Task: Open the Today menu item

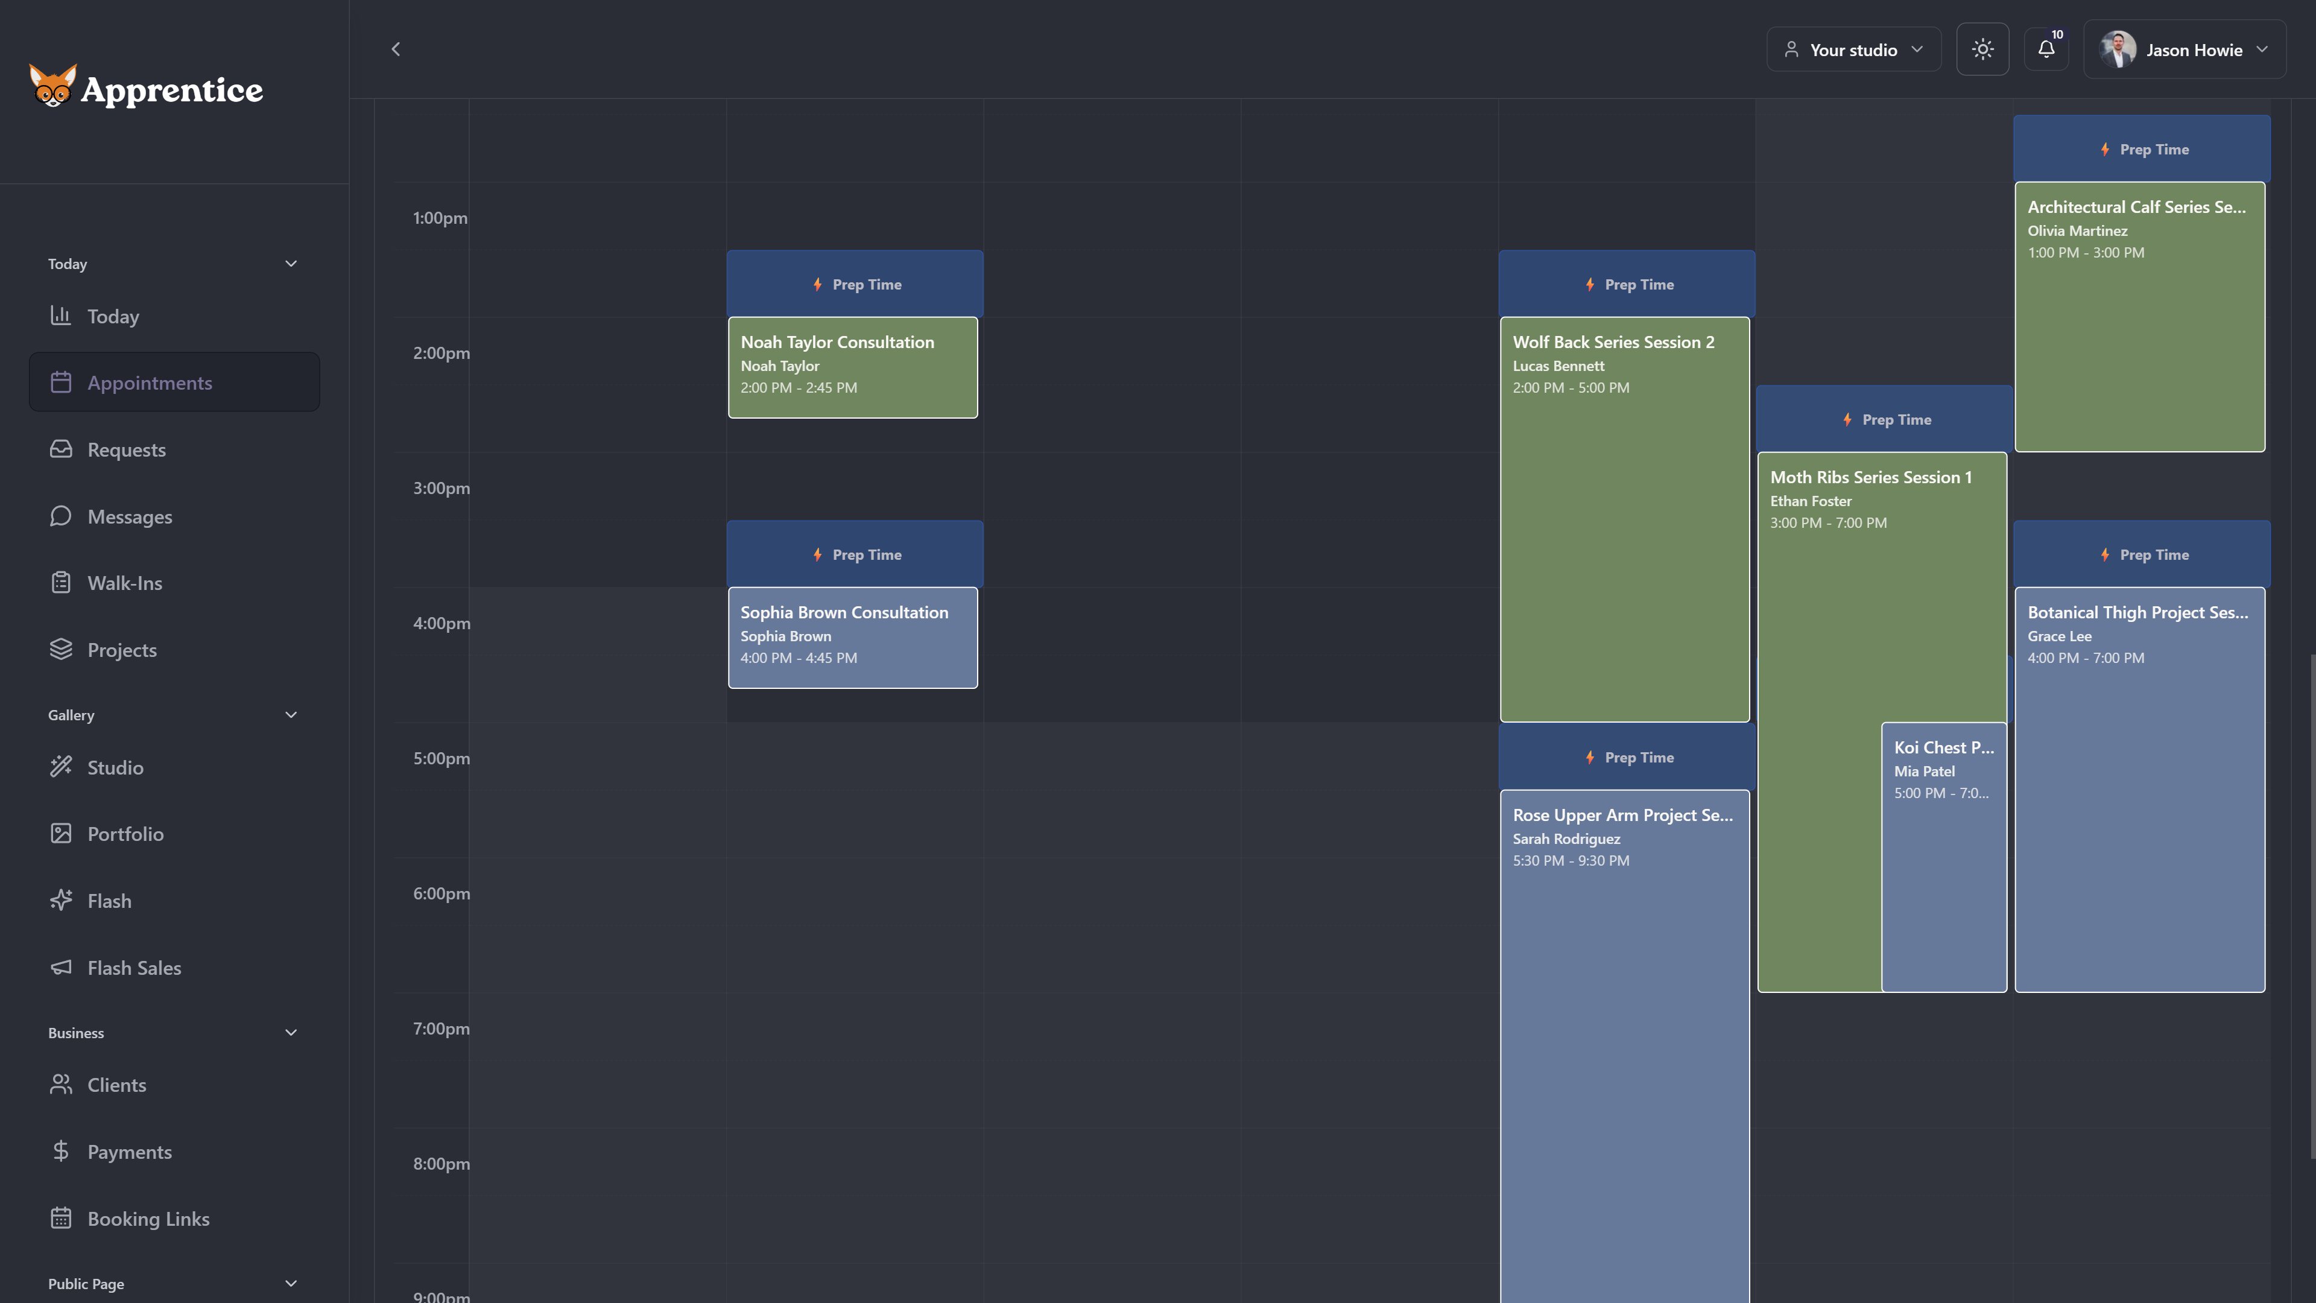Action: (174, 315)
